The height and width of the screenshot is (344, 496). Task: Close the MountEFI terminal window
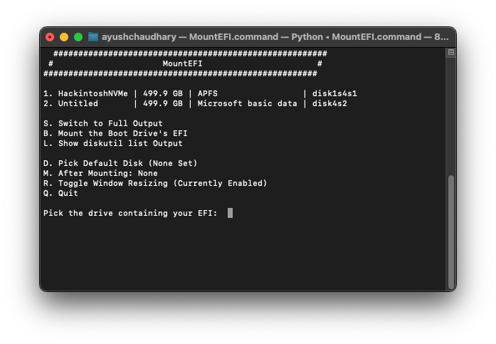[50, 36]
